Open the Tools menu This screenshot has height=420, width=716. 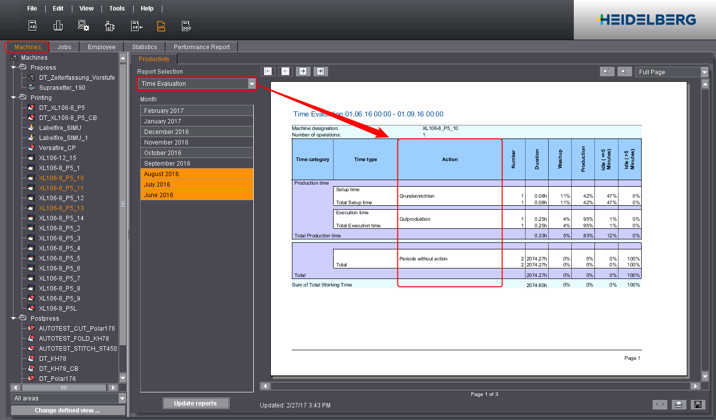(117, 8)
